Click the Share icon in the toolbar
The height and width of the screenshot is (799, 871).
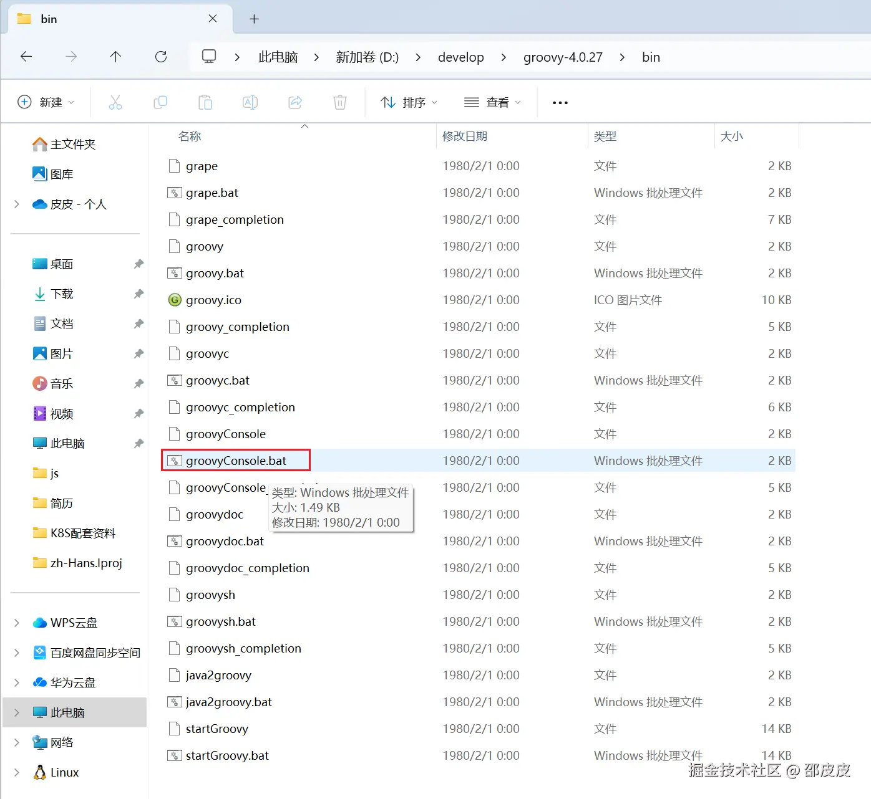click(295, 102)
